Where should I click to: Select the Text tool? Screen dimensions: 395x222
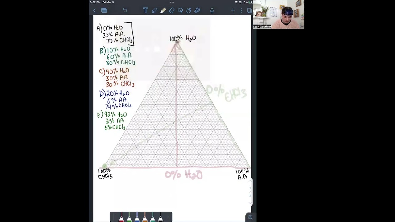click(x=145, y=10)
